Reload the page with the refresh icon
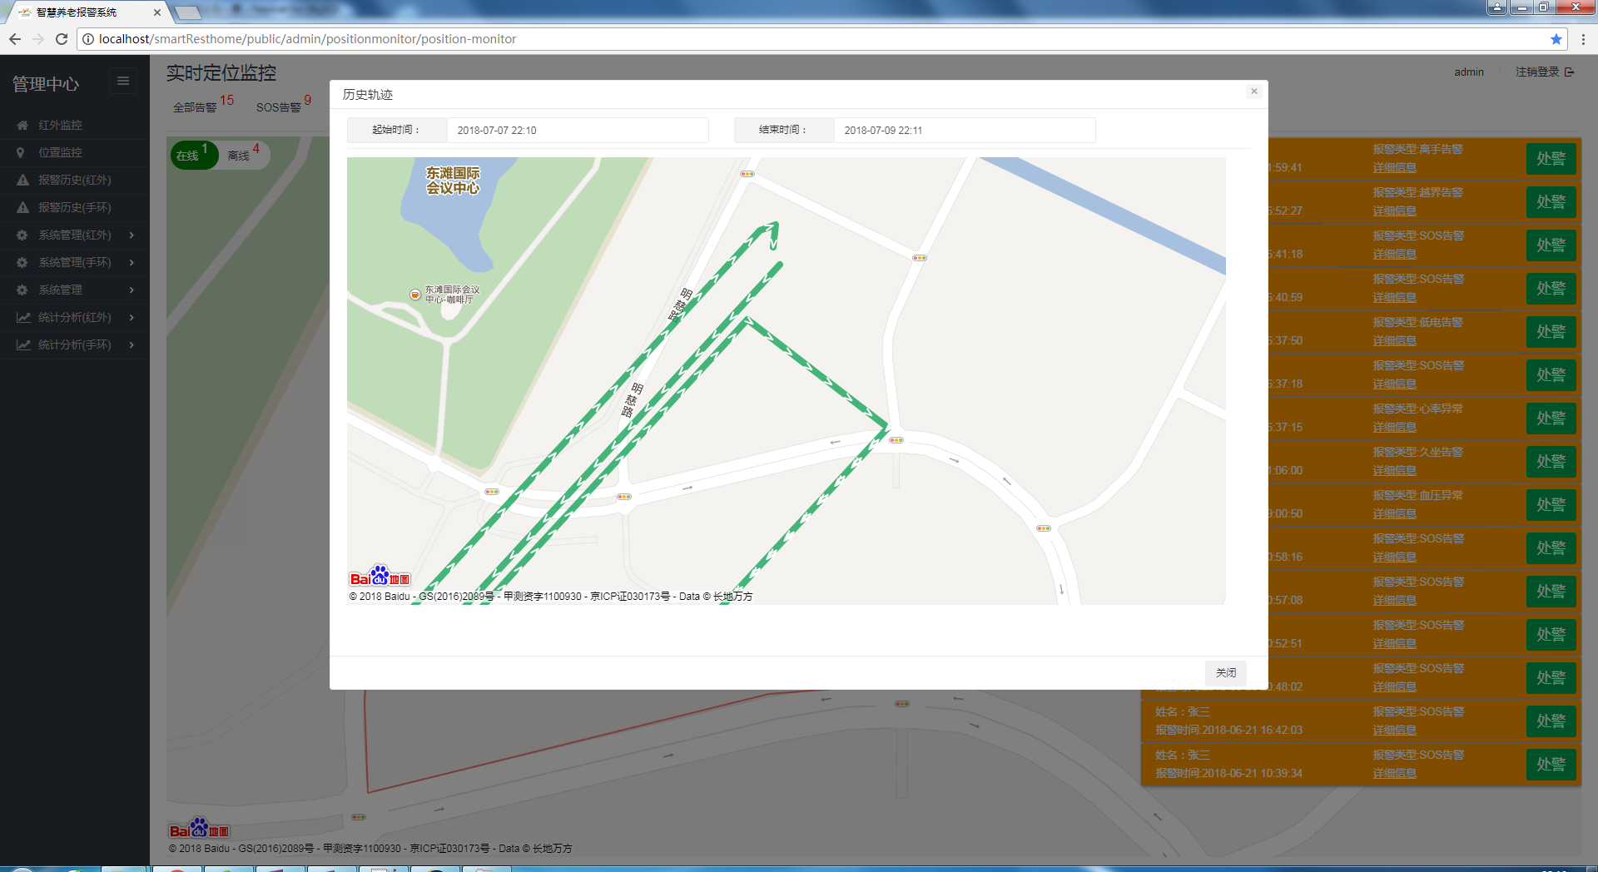 (62, 39)
